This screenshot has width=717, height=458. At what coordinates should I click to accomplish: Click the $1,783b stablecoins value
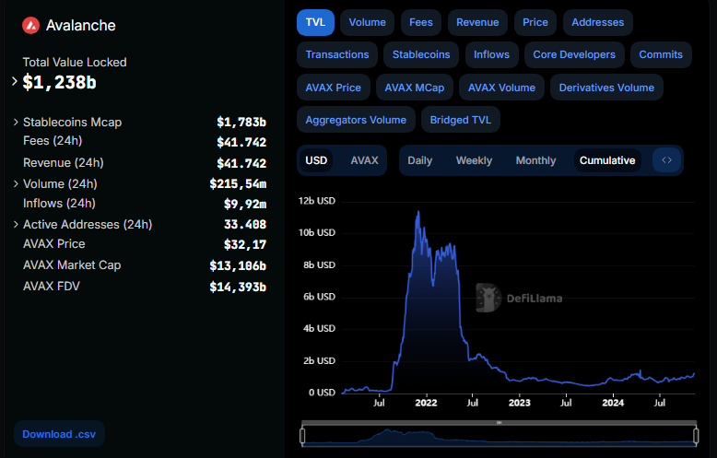(241, 122)
